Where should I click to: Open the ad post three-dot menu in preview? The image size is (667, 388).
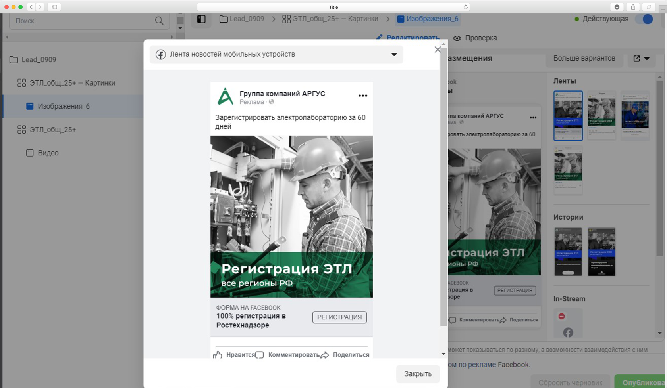[363, 96]
